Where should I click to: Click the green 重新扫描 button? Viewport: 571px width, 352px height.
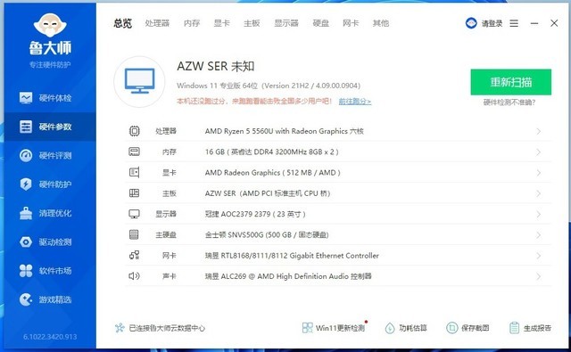511,82
